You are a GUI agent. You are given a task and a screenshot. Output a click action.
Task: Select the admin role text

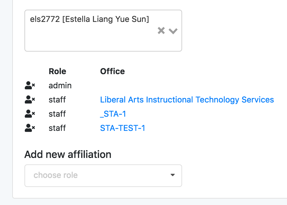(x=60, y=85)
